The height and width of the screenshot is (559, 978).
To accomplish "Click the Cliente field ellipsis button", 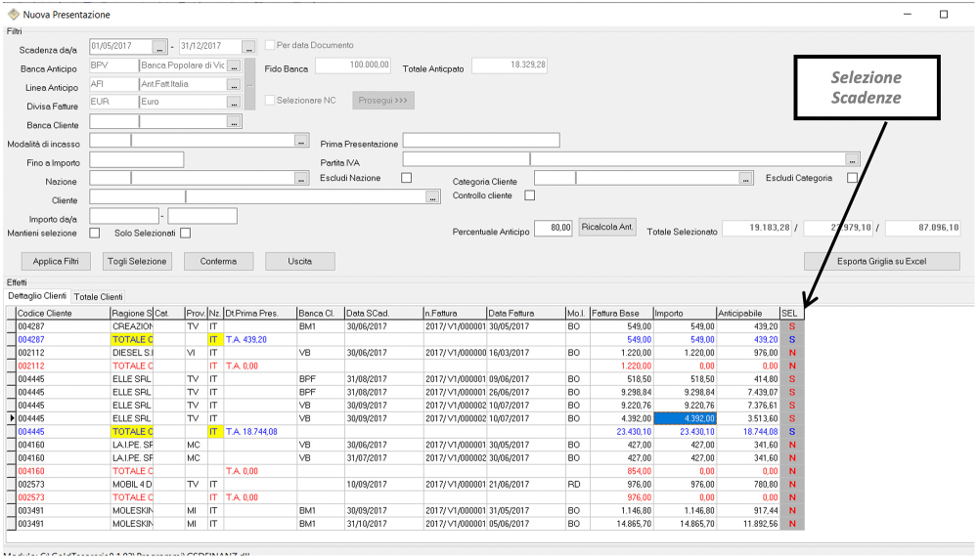I will (432, 197).
